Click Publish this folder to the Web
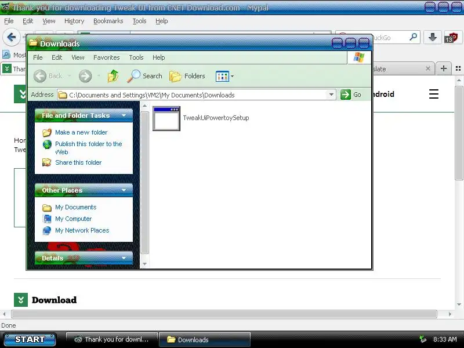The image size is (464, 348). [x=89, y=148]
